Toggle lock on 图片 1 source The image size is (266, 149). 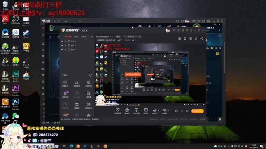point(66,45)
